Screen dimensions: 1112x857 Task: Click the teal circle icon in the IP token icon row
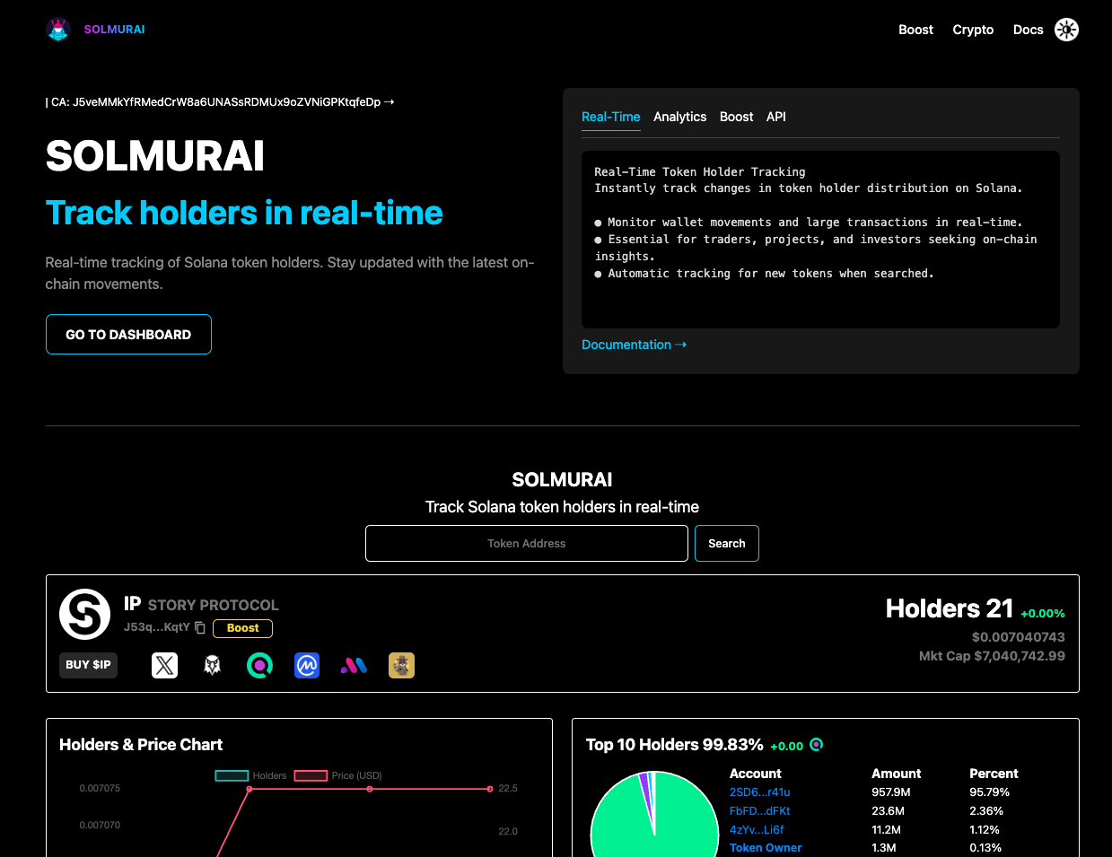(259, 665)
